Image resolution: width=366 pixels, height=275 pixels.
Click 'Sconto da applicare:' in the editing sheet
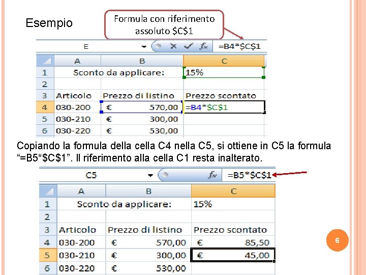click(119, 73)
